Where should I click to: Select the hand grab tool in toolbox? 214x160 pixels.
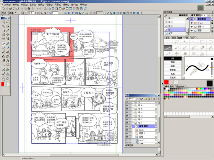pyautogui.click(x=3, y=79)
